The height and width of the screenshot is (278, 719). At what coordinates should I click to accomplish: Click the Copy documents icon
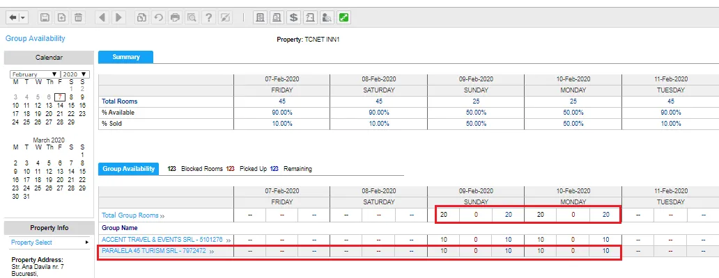(141, 18)
